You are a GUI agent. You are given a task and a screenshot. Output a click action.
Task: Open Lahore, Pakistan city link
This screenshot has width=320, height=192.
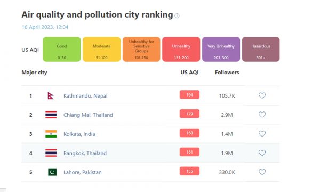click(83, 172)
